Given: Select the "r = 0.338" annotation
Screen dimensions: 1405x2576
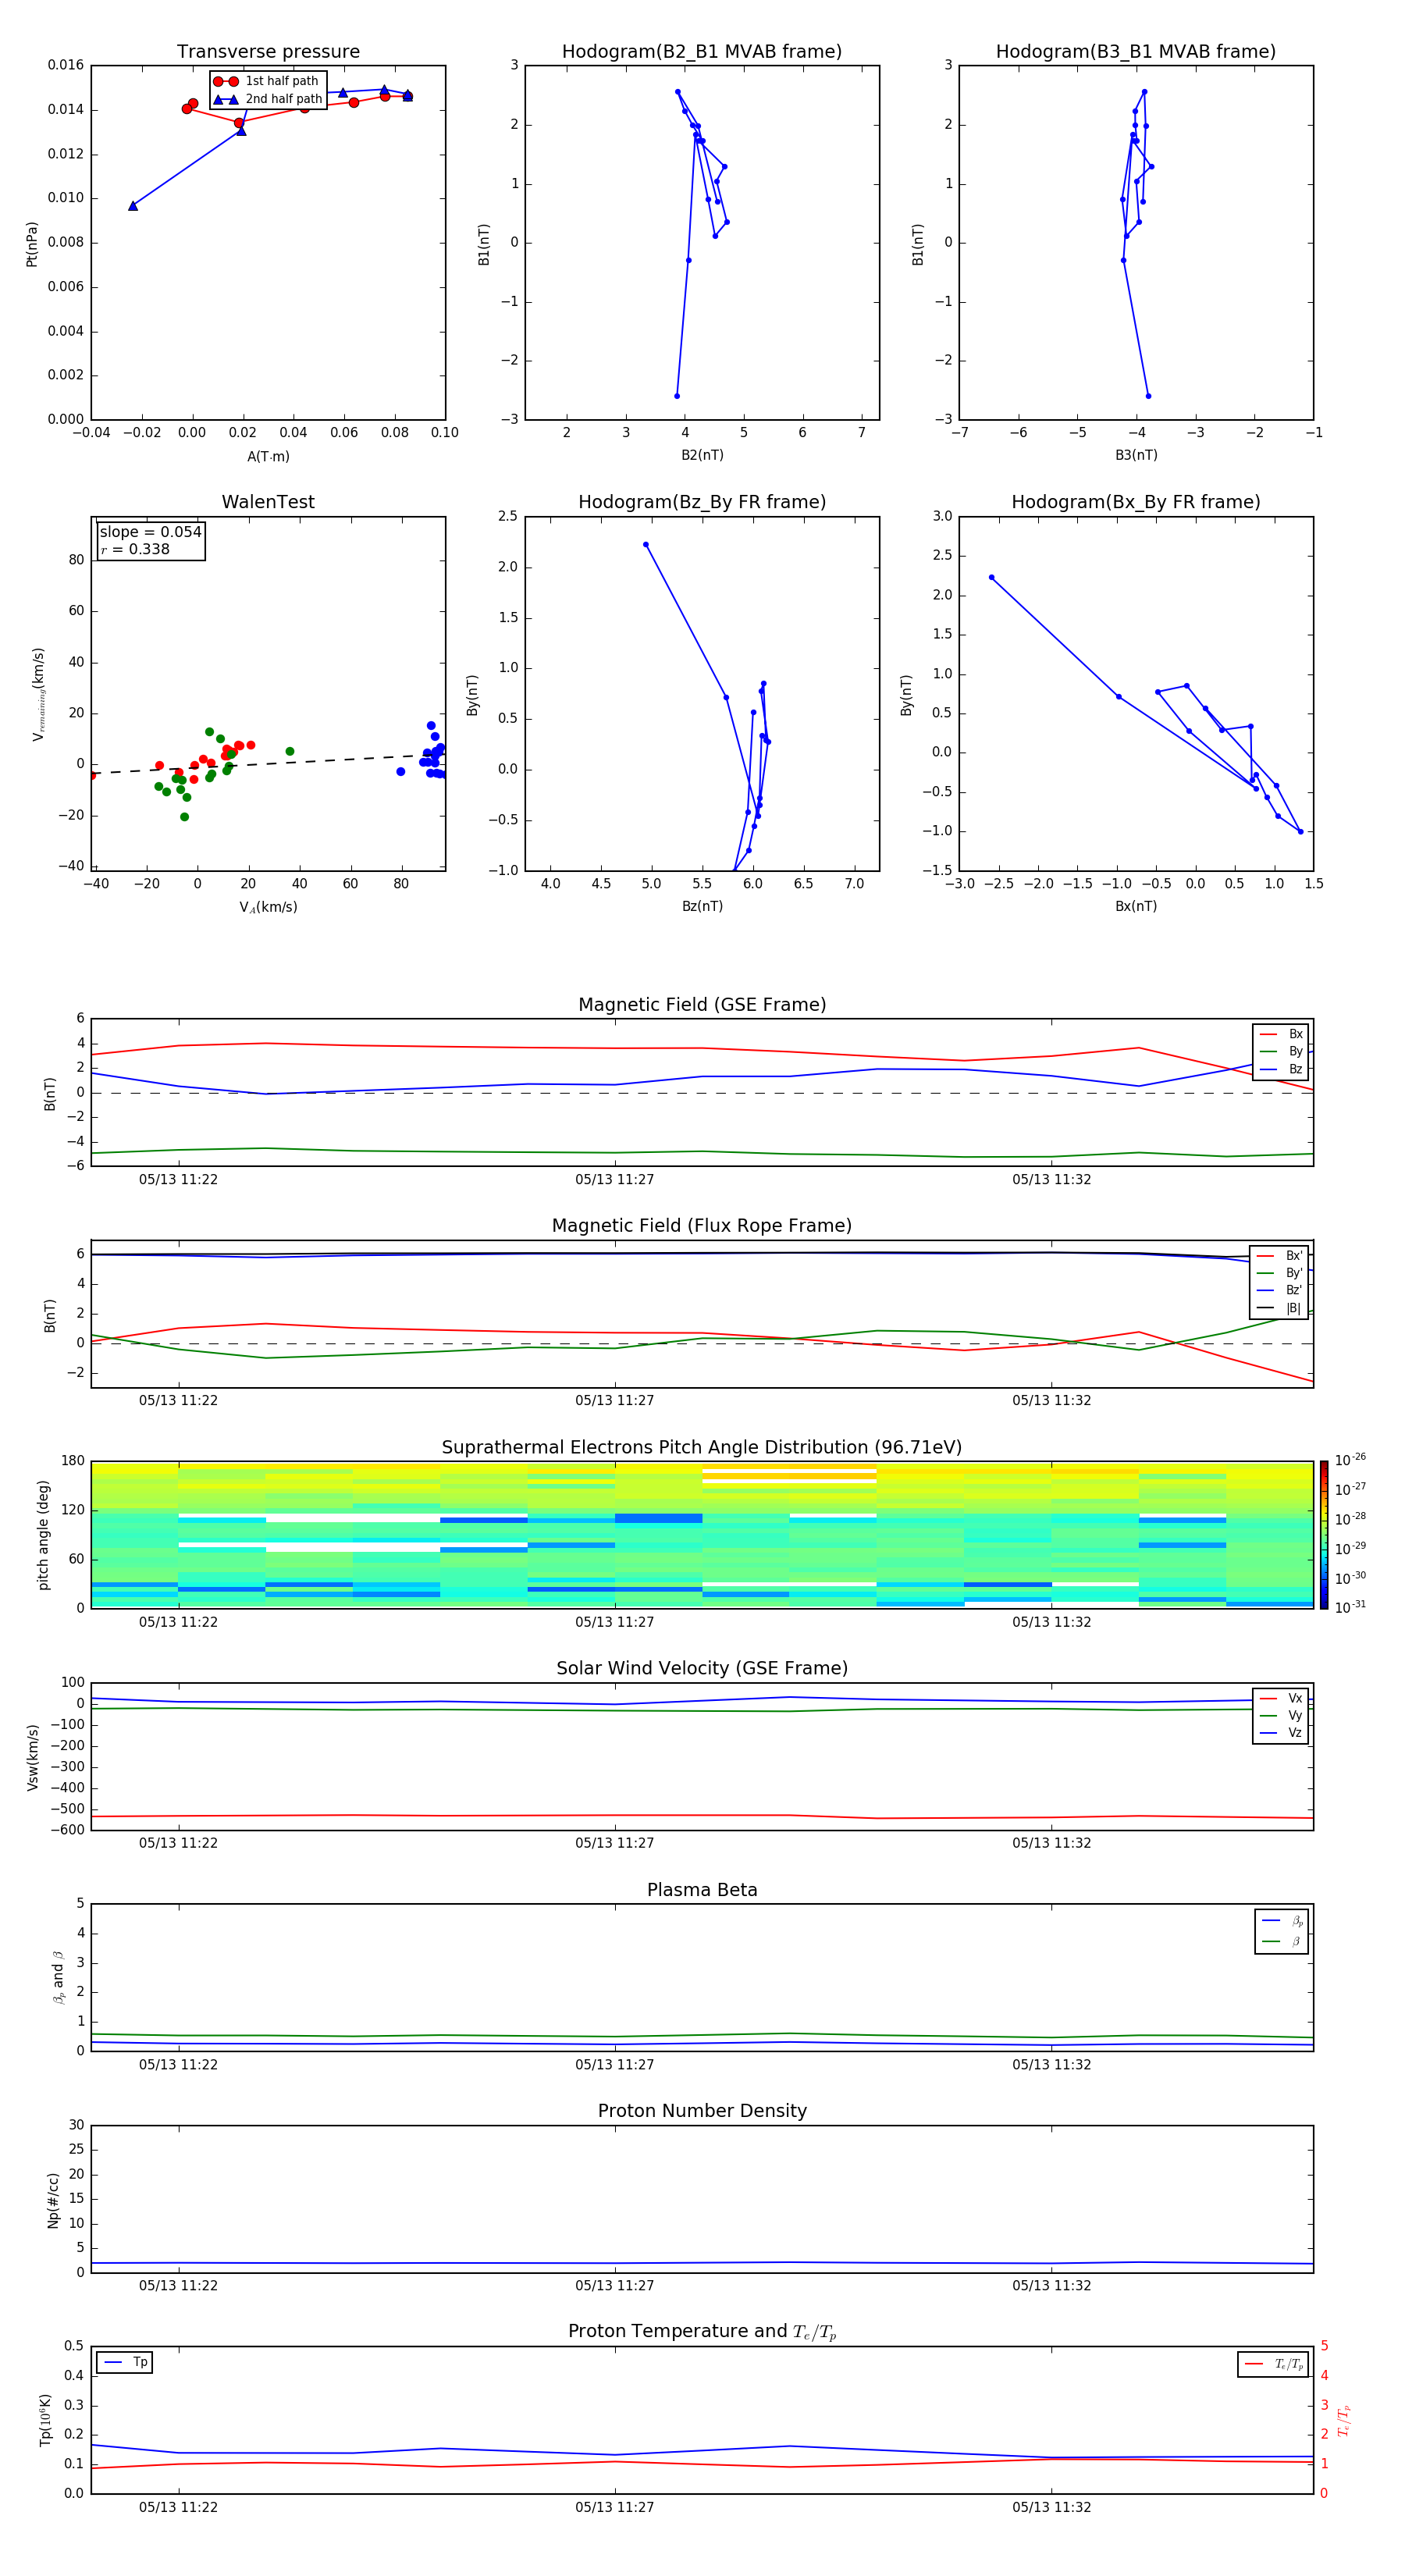Looking at the screenshot, I should pyautogui.click(x=135, y=549).
